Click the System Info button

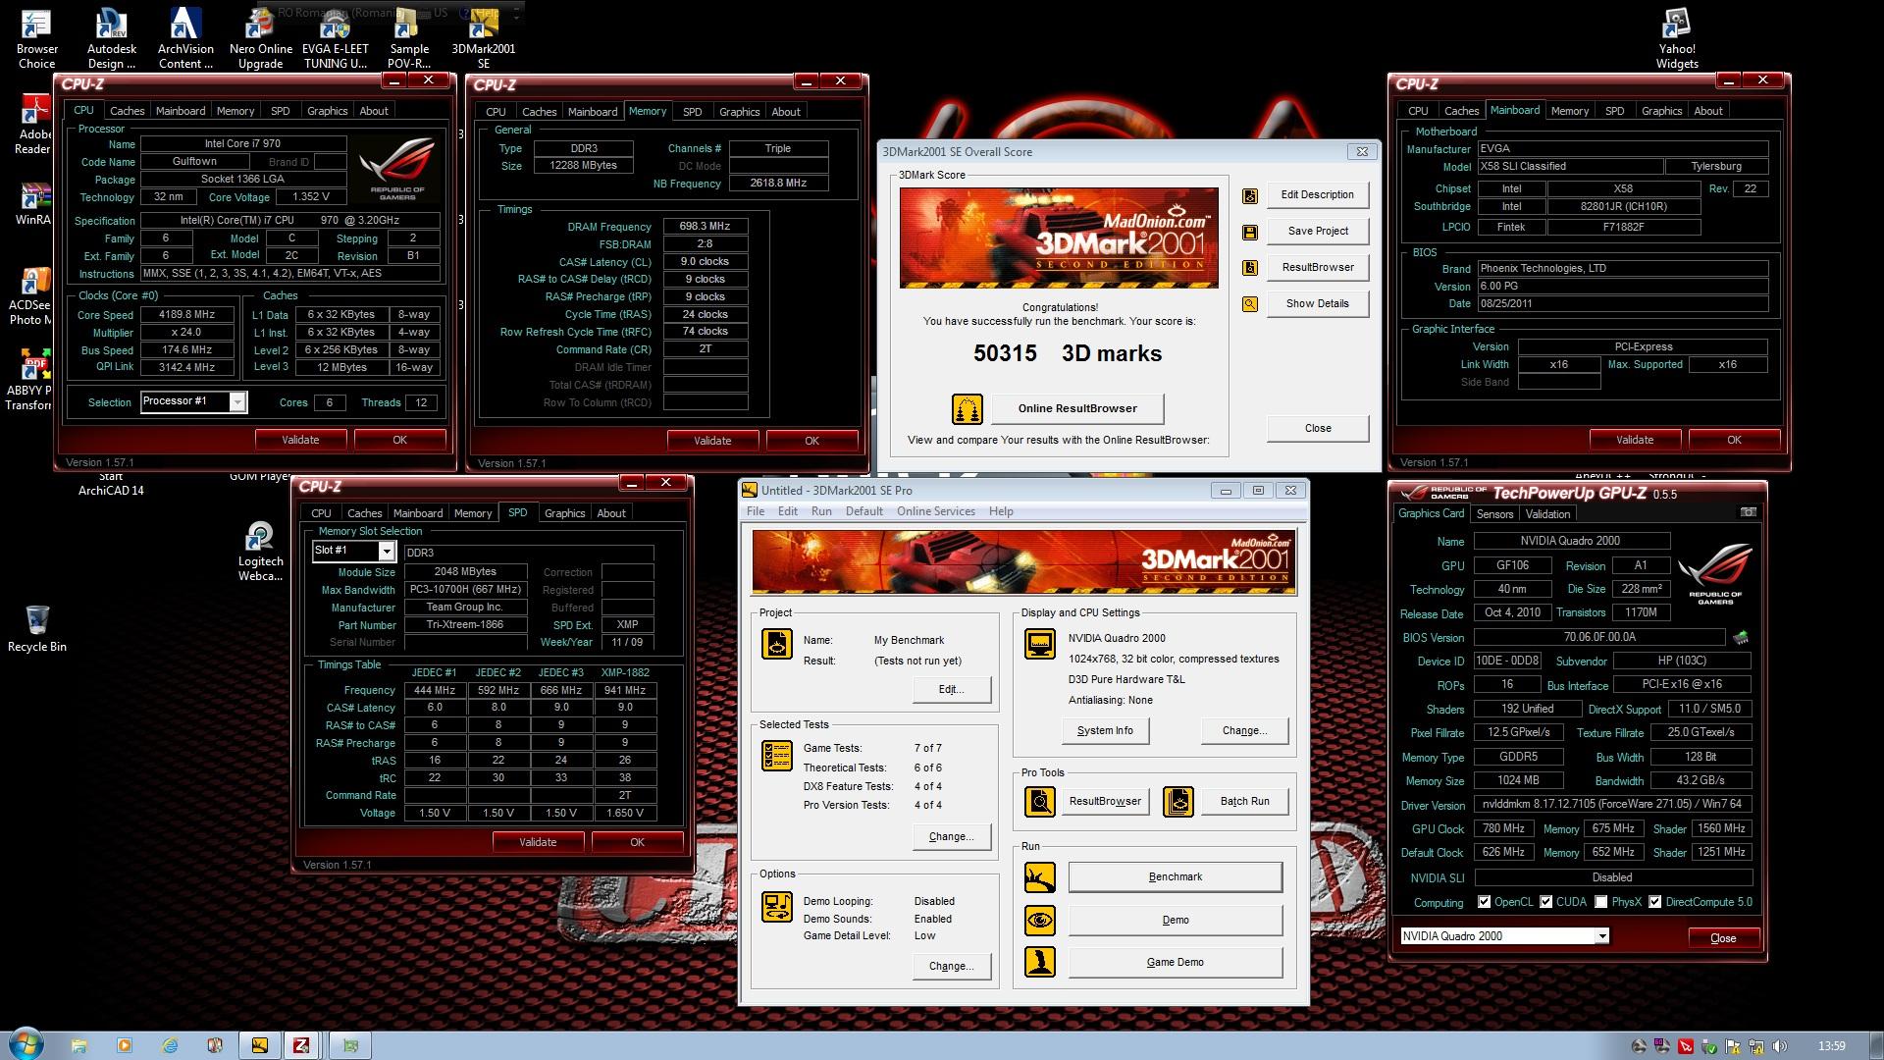[1105, 730]
